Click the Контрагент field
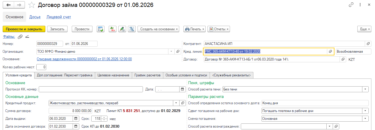Viewport: 375px width, 130px height. coord(284,44)
